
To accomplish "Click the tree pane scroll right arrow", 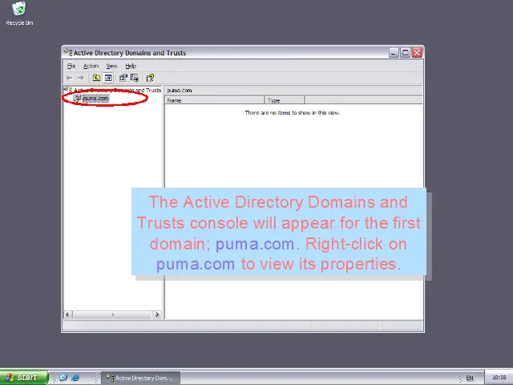I will (x=157, y=314).
